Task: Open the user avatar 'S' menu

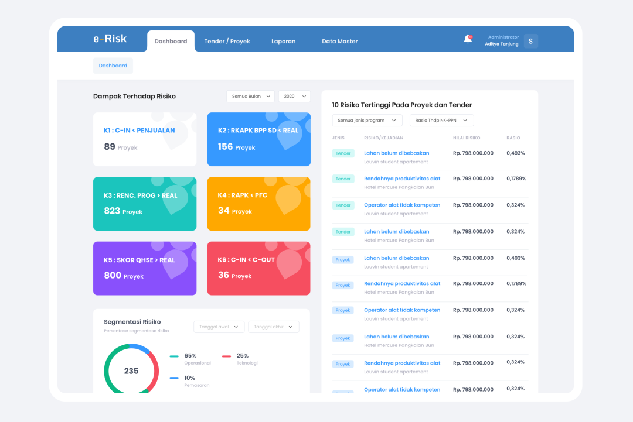Action: 530,41
